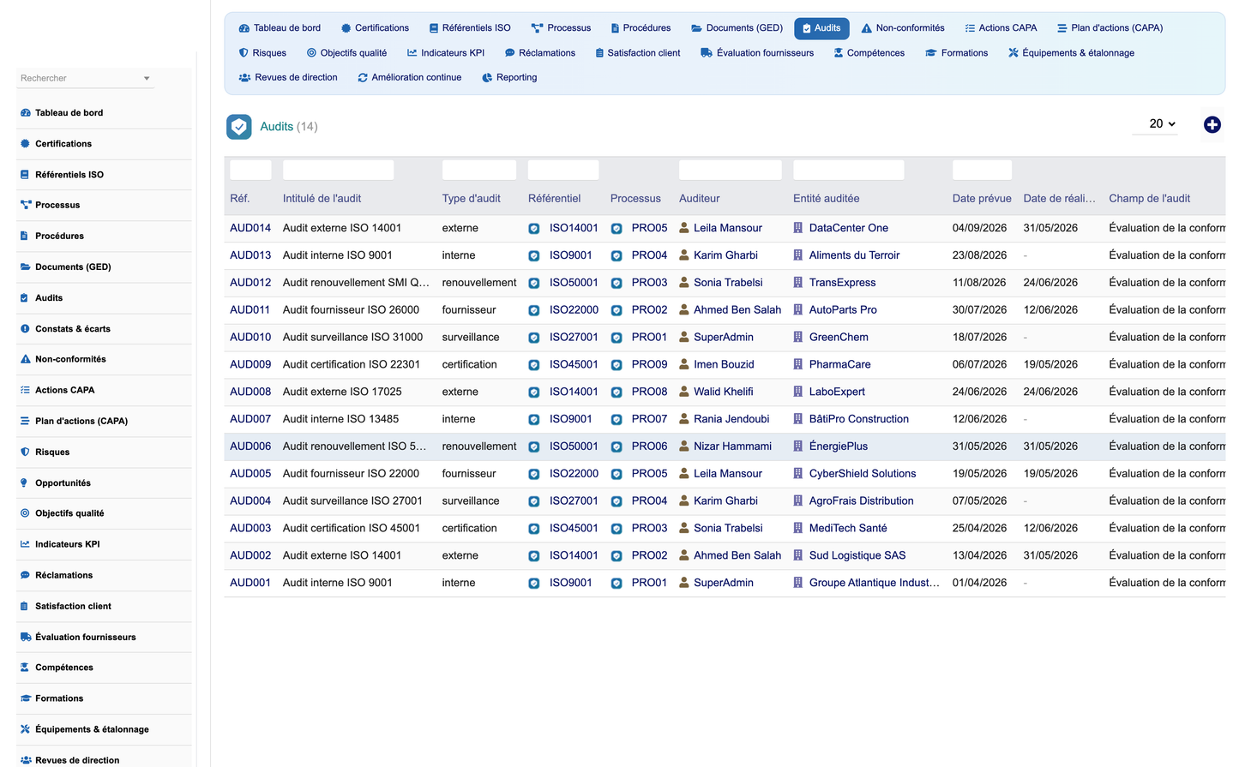Click the Constats & écarts sidebar info icon
The height and width of the screenshot is (767, 1239).
(25, 329)
